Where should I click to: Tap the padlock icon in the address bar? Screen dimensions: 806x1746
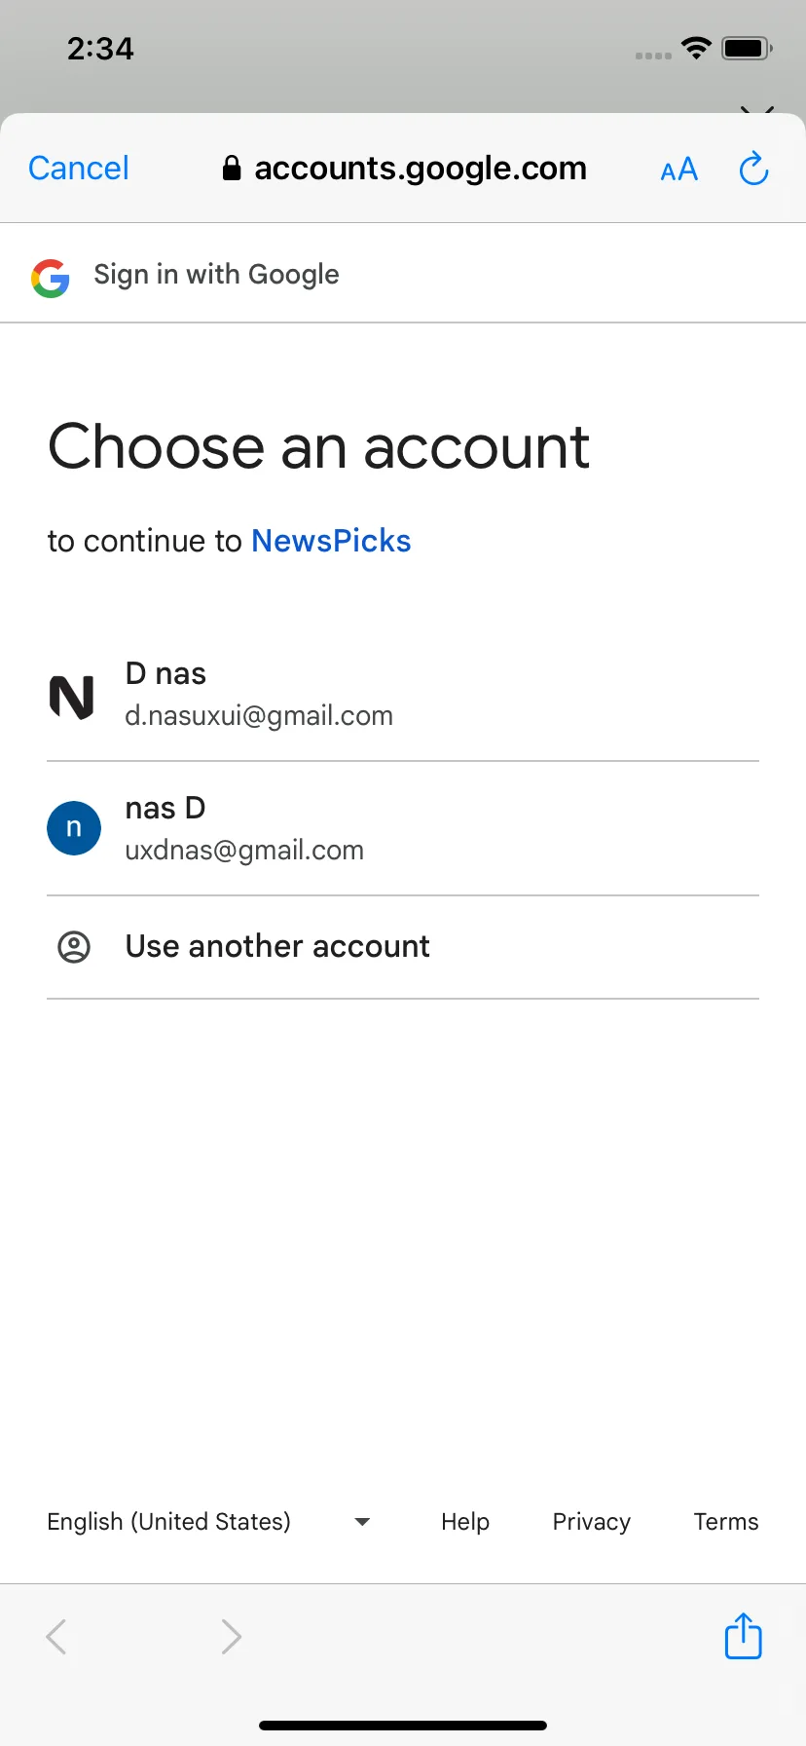pyautogui.click(x=232, y=169)
